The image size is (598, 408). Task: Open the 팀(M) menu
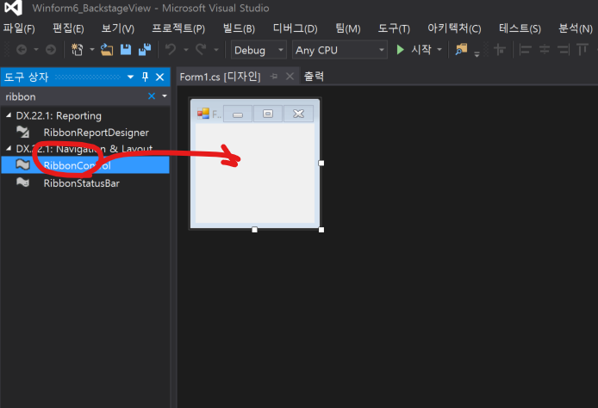point(348,28)
